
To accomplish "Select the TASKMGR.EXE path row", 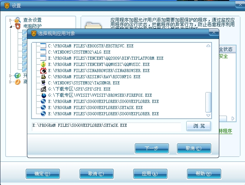I will [84, 83].
